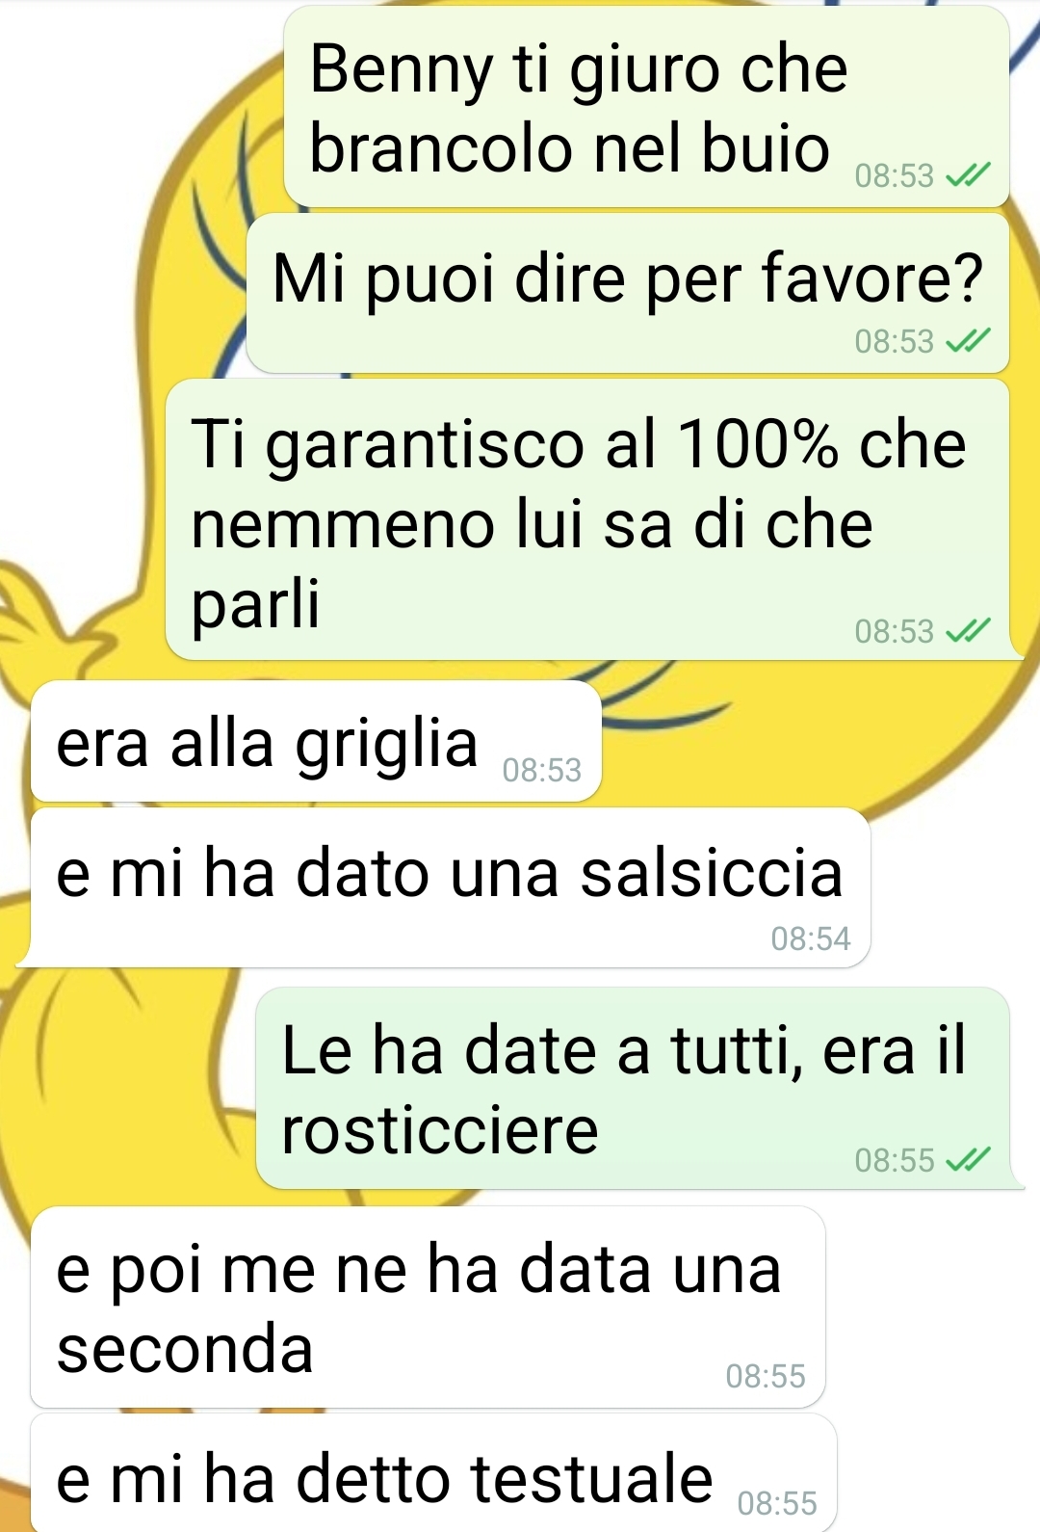Select the 'Le ha date a tutti' message

(x=633, y=1088)
